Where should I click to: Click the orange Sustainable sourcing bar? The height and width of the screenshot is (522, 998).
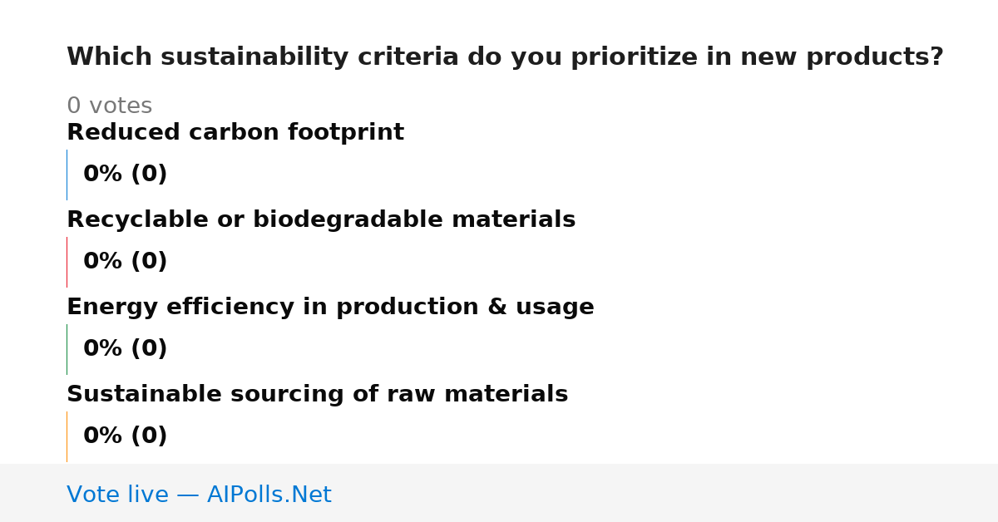click(67, 436)
